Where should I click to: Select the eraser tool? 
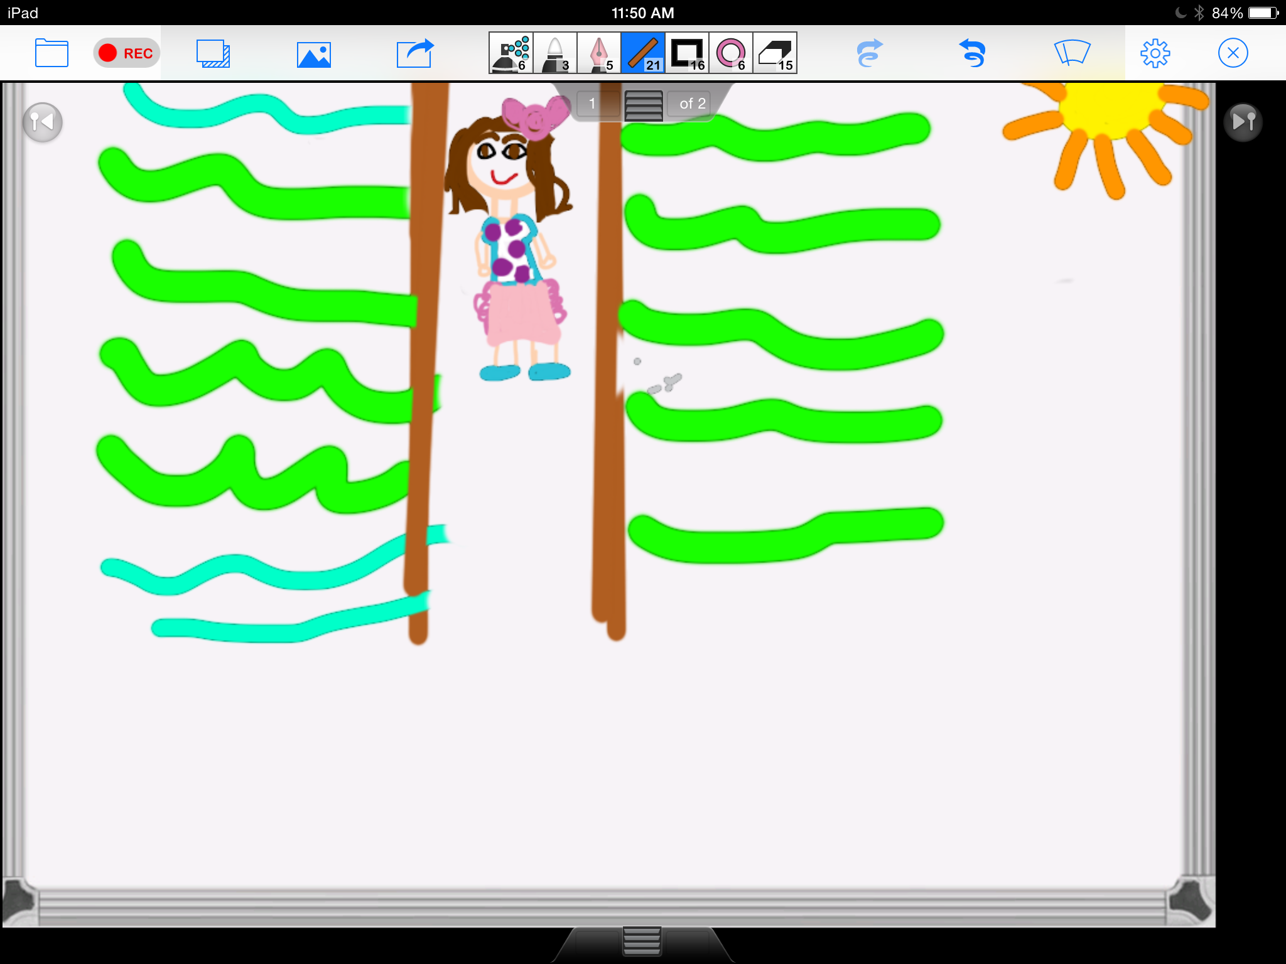pos(775,53)
